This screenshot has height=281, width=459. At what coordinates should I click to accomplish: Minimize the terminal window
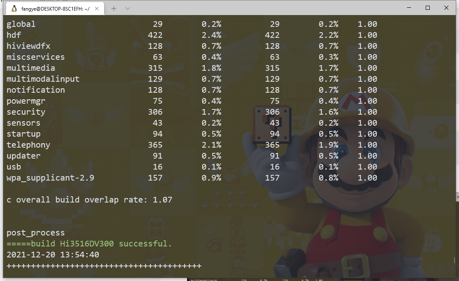tap(409, 8)
